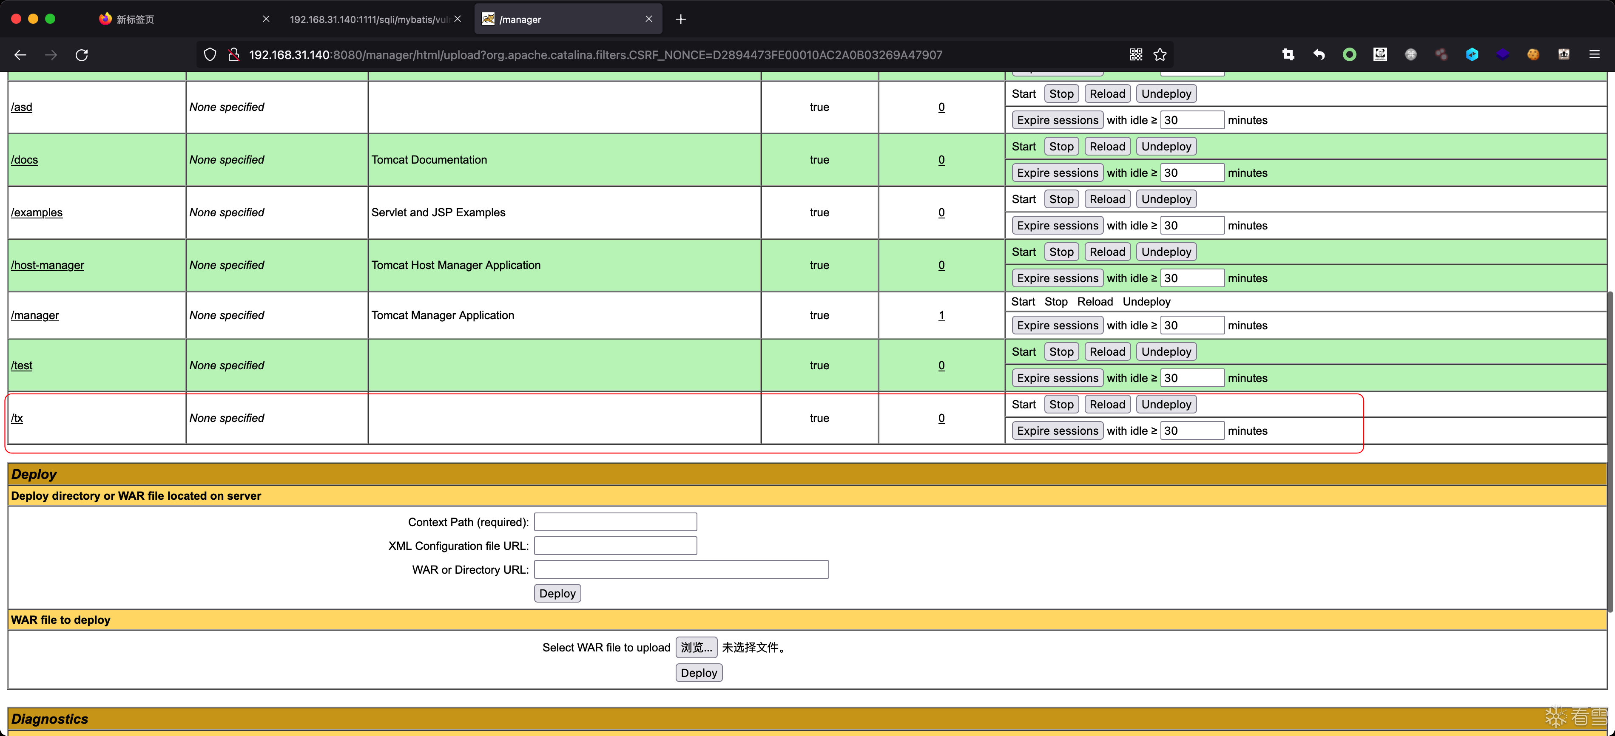Image resolution: width=1615 pixels, height=736 pixels.
Task: Click Expire sessions for /test
Action: 1057,378
